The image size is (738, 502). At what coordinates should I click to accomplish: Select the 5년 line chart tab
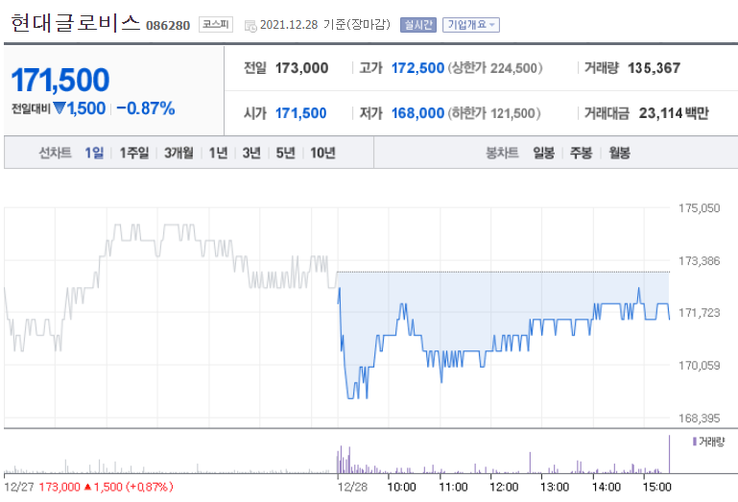coord(285,153)
